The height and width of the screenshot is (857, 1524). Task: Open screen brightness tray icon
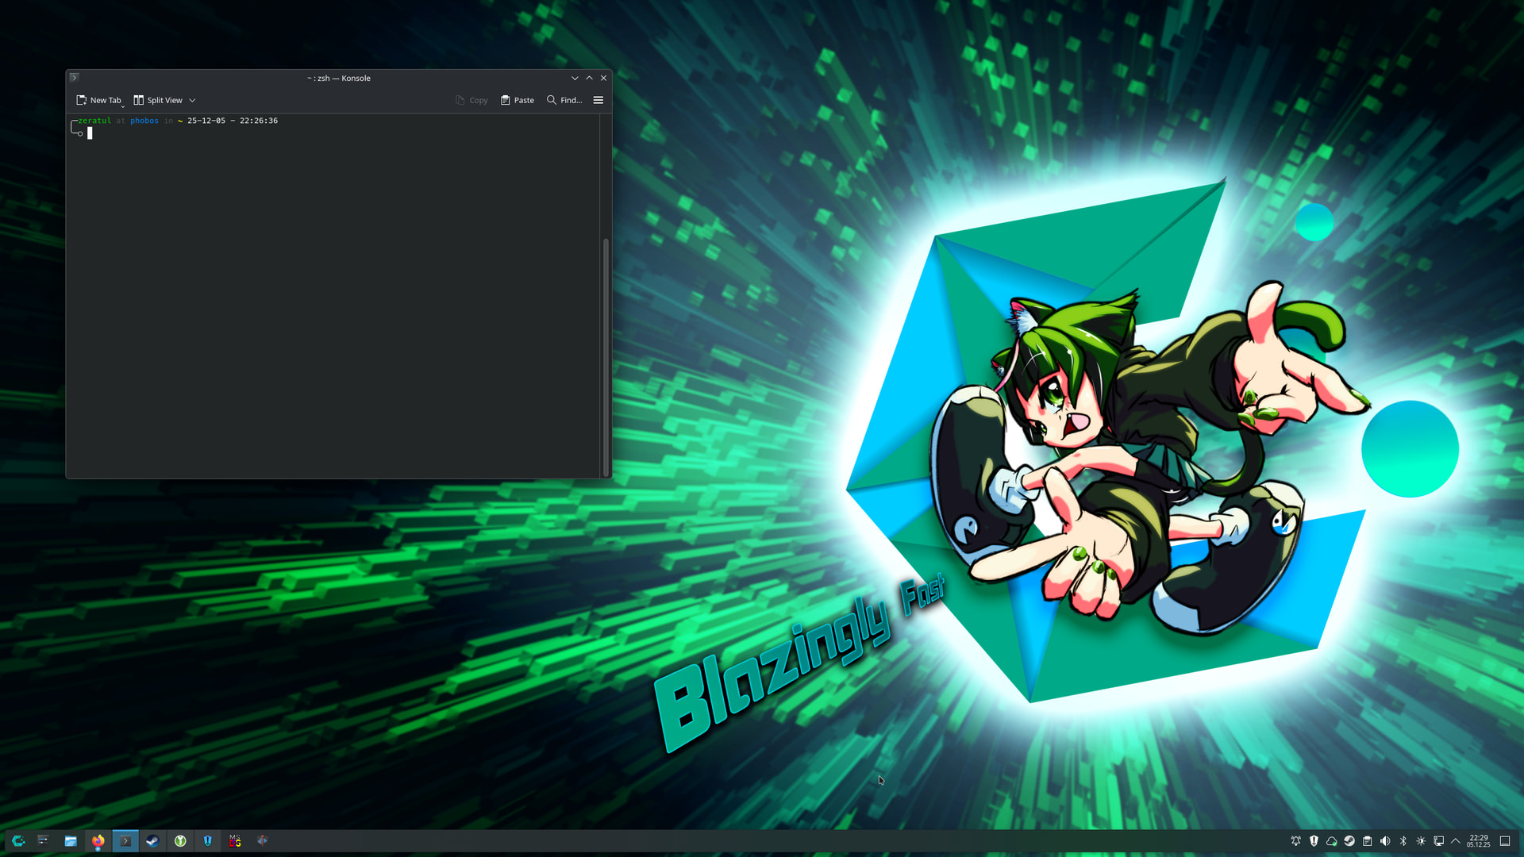[1421, 841]
